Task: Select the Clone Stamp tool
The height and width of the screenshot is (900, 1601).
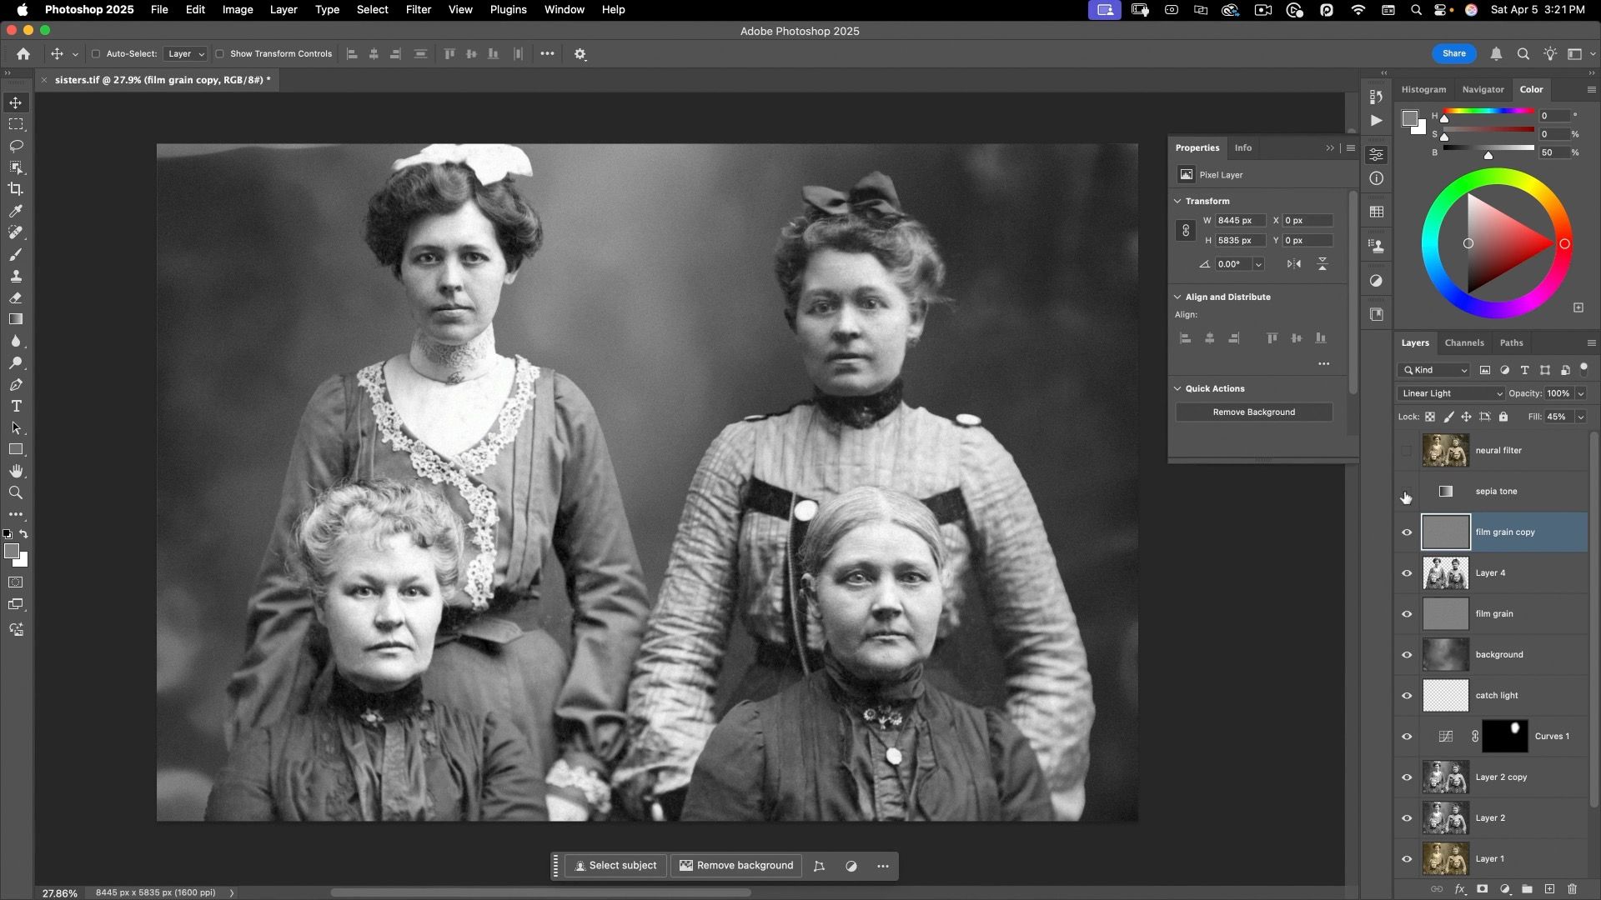Action: click(16, 276)
